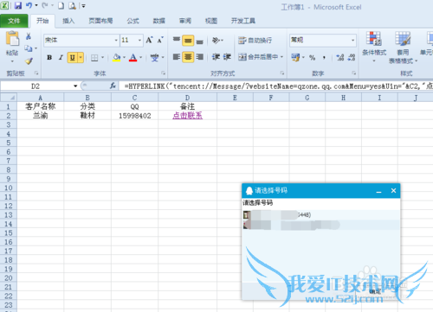Open the underline style dropdown arrow
433x312 pixels.
coord(81,58)
